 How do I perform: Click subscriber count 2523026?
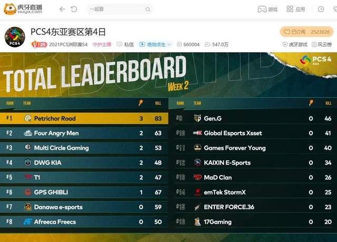tap(320, 32)
